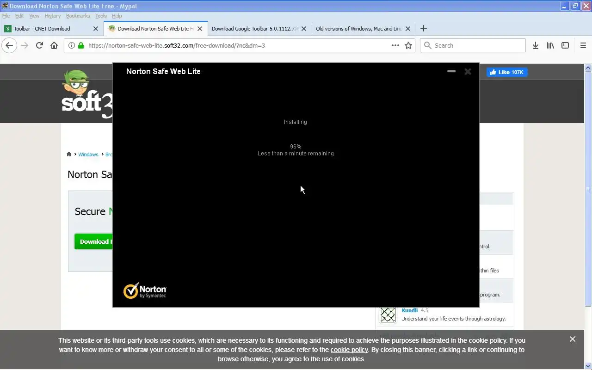Close the Toolbar - CNET Download tab
This screenshot has width=592, height=370.
96,29
